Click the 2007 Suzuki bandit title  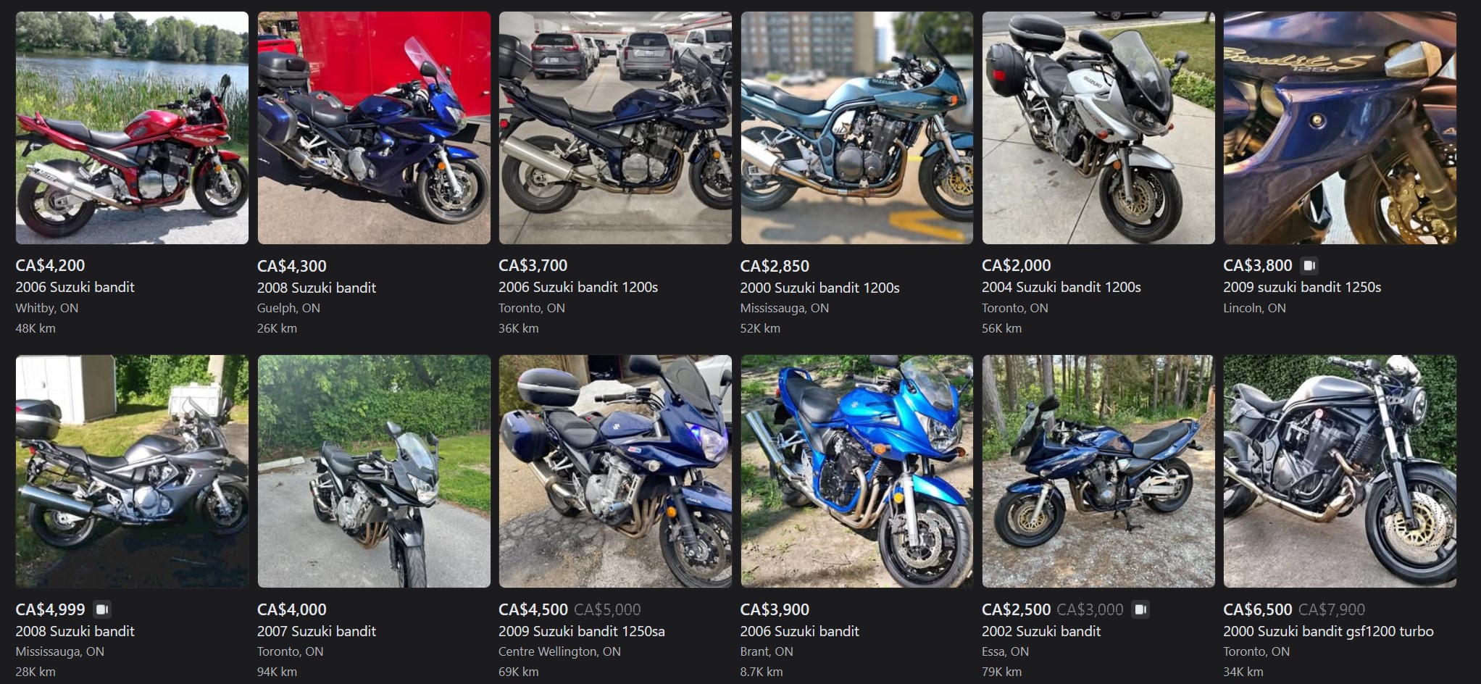[317, 631]
